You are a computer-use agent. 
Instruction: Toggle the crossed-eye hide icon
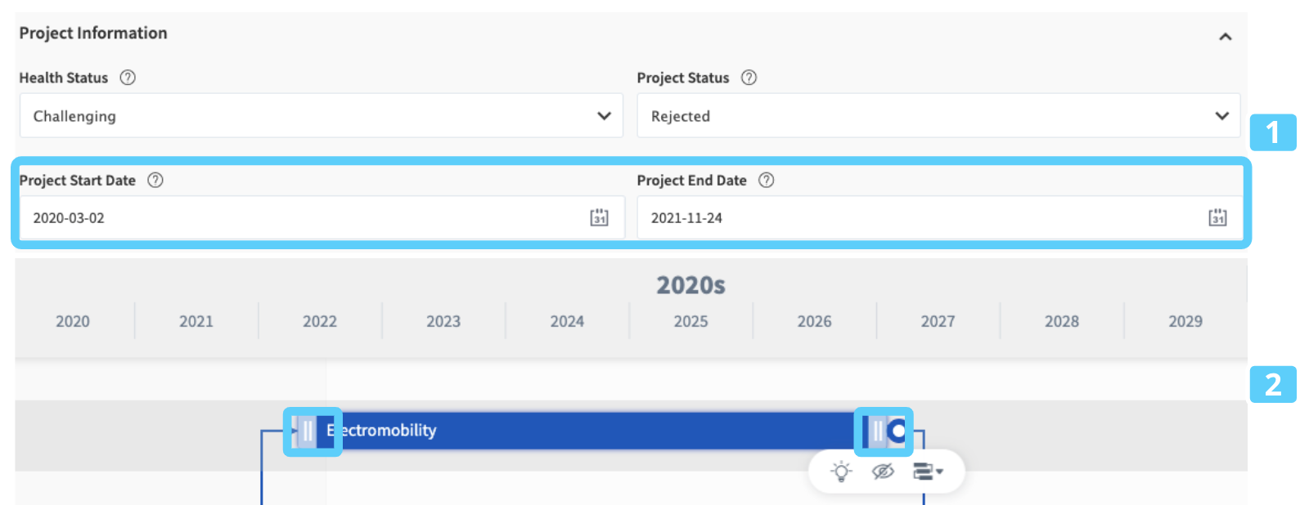(883, 471)
